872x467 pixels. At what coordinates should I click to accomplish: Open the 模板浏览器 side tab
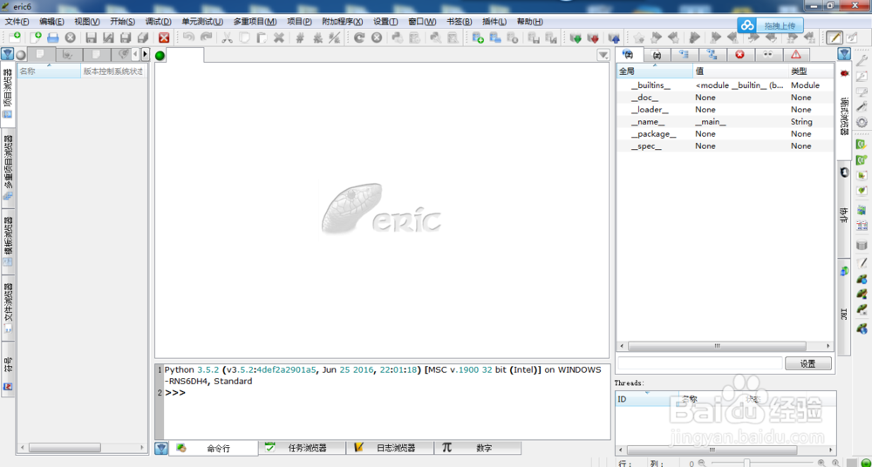[9, 242]
